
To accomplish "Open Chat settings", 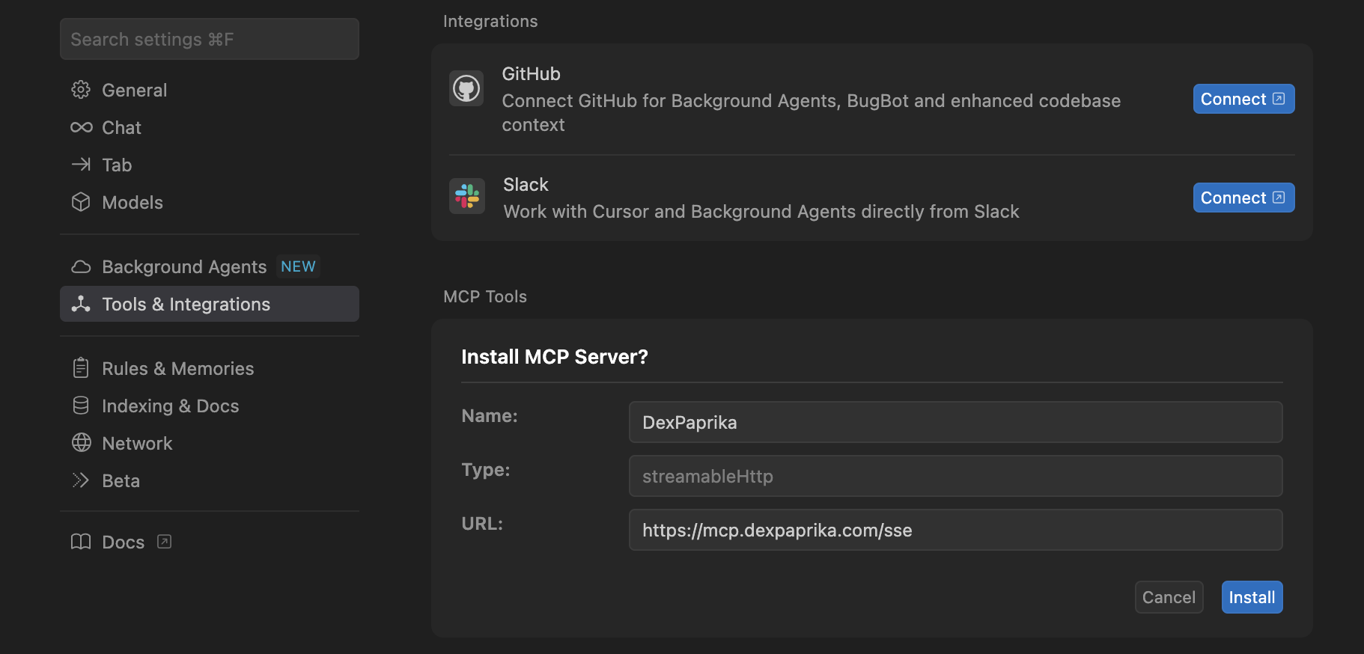I will click(x=210, y=127).
